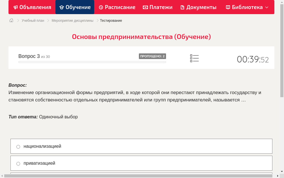
Task: Click the Тестирование breadcrumb
Action: pyautogui.click(x=111, y=20)
